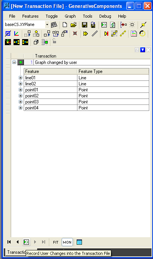
Task: Click the grid plane icon beside baseCS.XYPlane
Action: (54, 25)
